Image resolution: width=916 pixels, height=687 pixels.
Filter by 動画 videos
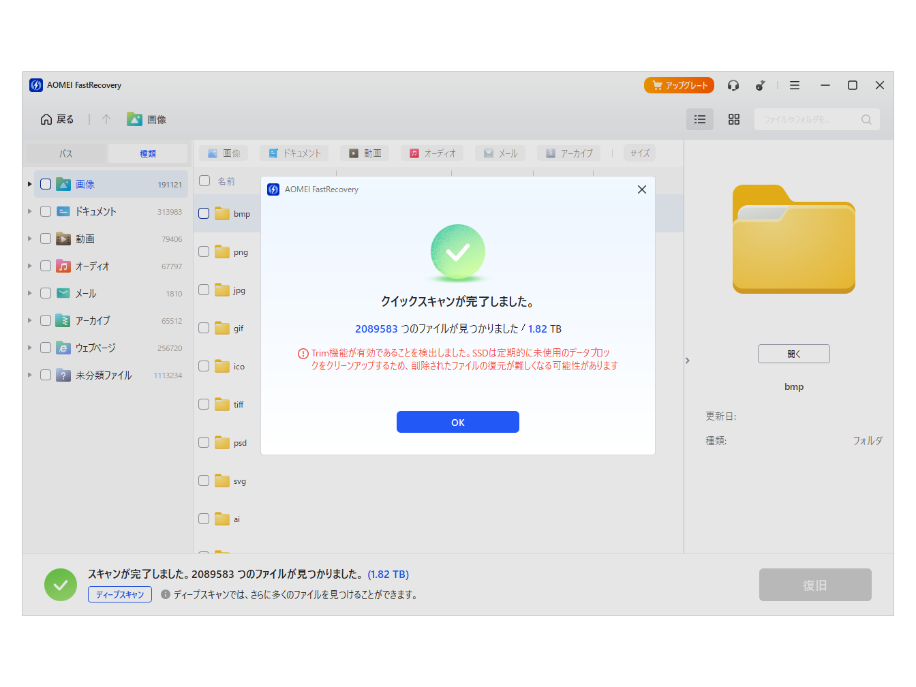click(x=365, y=153)
